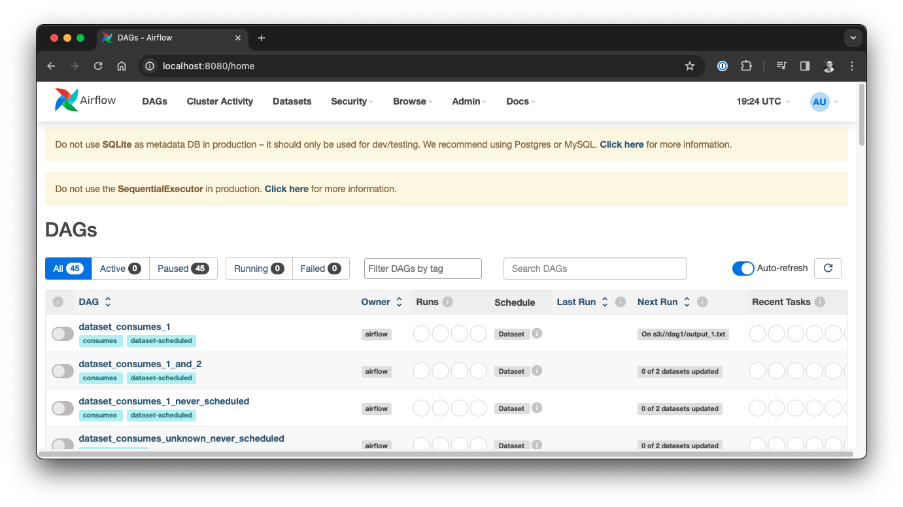
Task: Disable the Auto-refresh toggle
Action: (743, 268)
